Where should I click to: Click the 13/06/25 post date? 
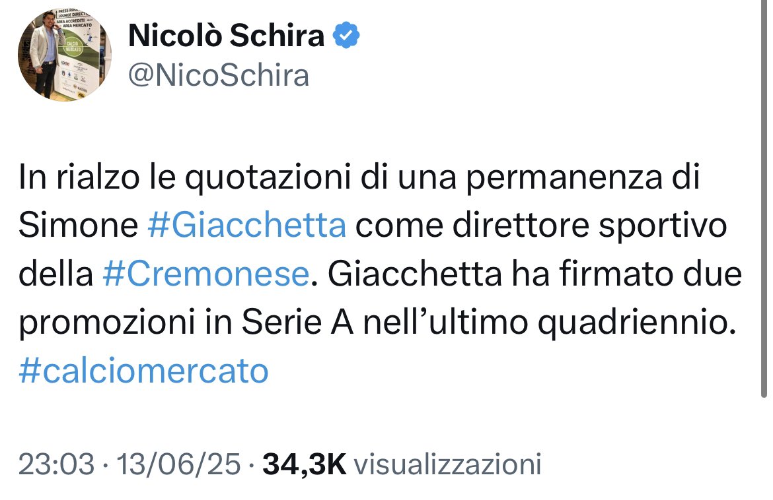tap(178, 464)
